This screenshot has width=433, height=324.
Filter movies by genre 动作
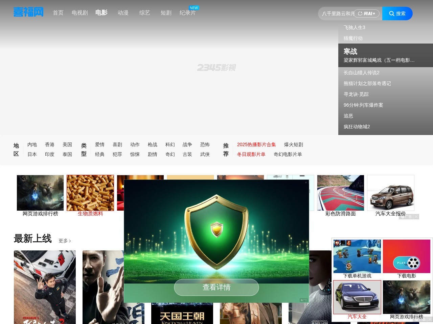[x=135, y=144]
